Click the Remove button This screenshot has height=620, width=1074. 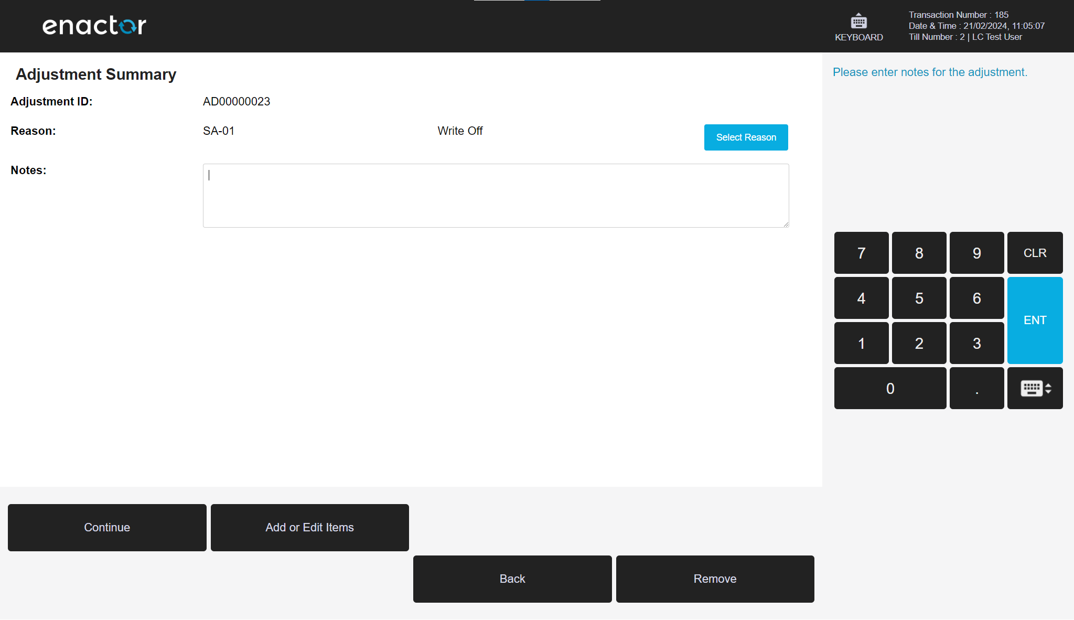[x=715, y=579]
